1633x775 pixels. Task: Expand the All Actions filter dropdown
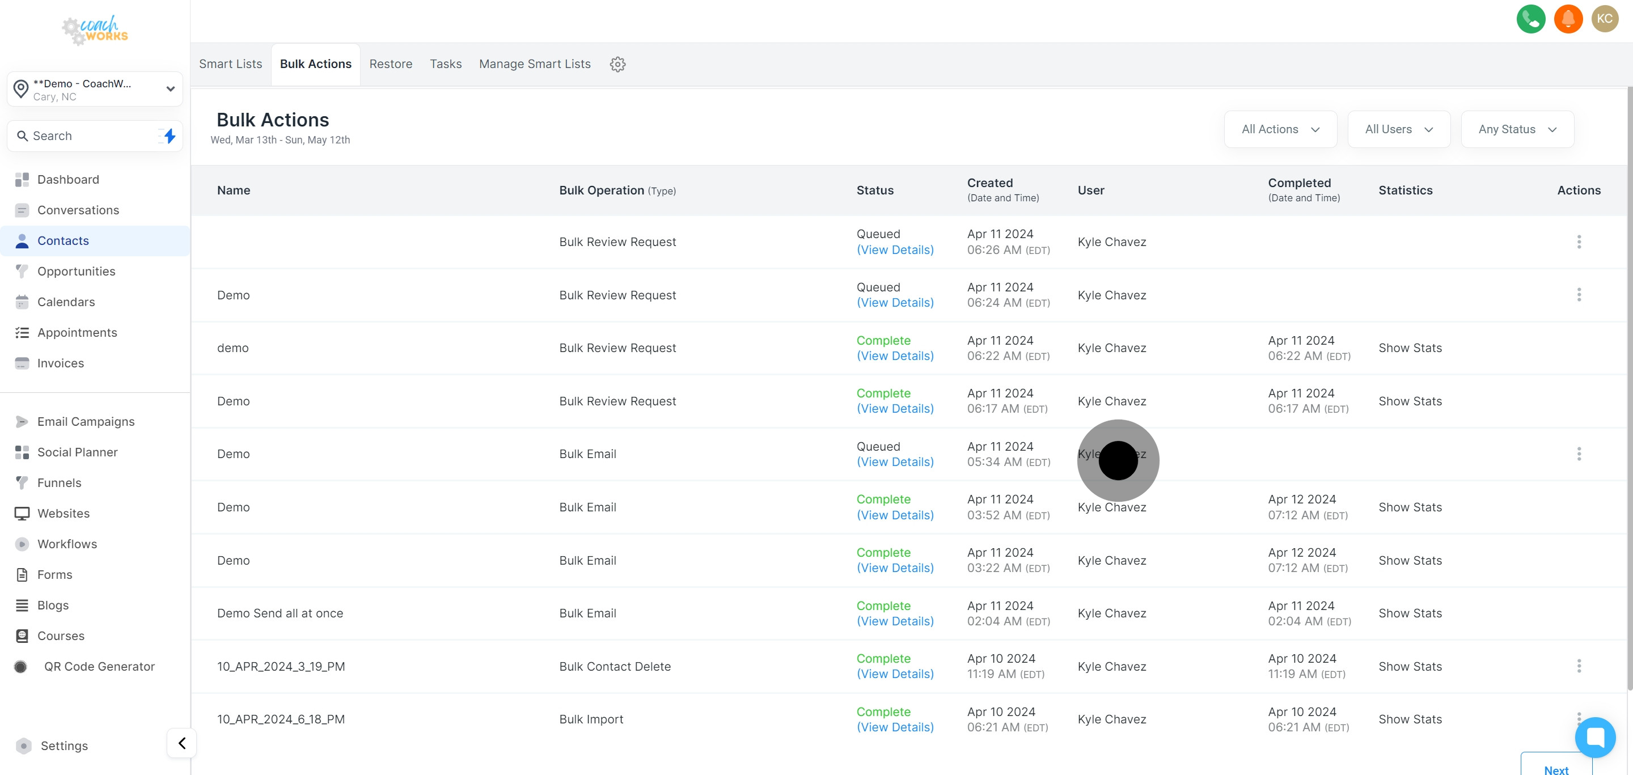1280,129
